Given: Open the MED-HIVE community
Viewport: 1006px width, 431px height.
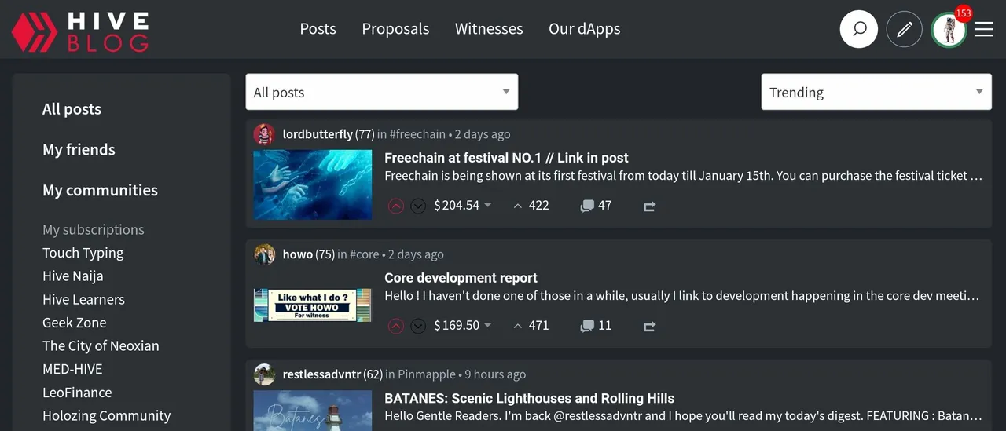Looking at the screenshot, I should coord(72,369).
